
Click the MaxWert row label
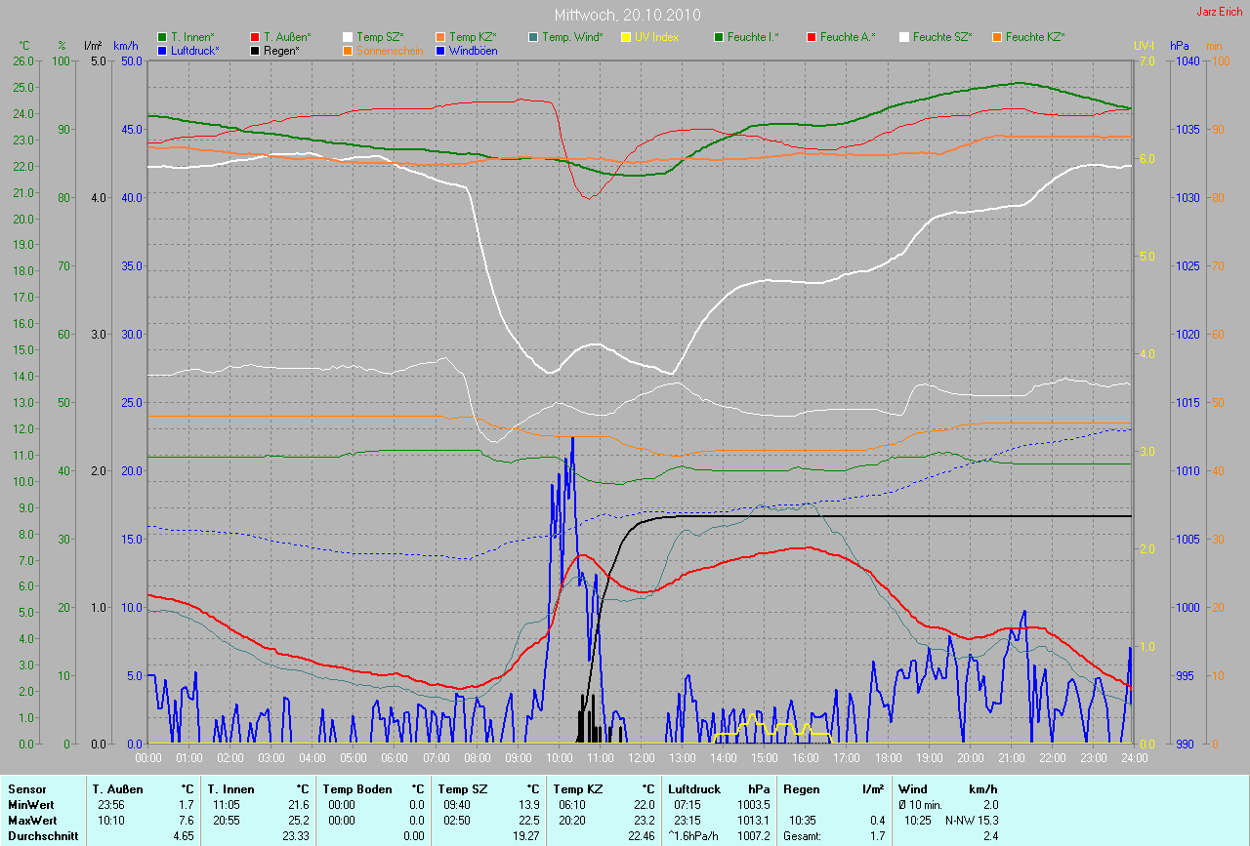[x=31, y=820]
